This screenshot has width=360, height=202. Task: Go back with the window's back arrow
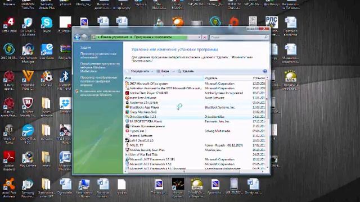pos(77,37)
